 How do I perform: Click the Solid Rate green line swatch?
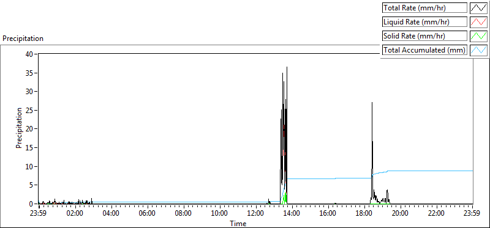pos(479,35)
